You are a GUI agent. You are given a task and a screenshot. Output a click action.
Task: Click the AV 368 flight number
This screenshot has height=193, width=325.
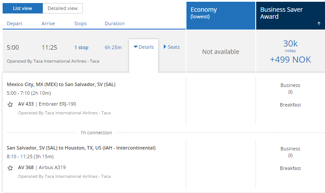(x=26, y=168)
